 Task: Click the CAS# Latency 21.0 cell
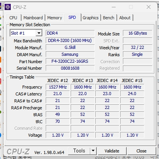tap(58, 94)
